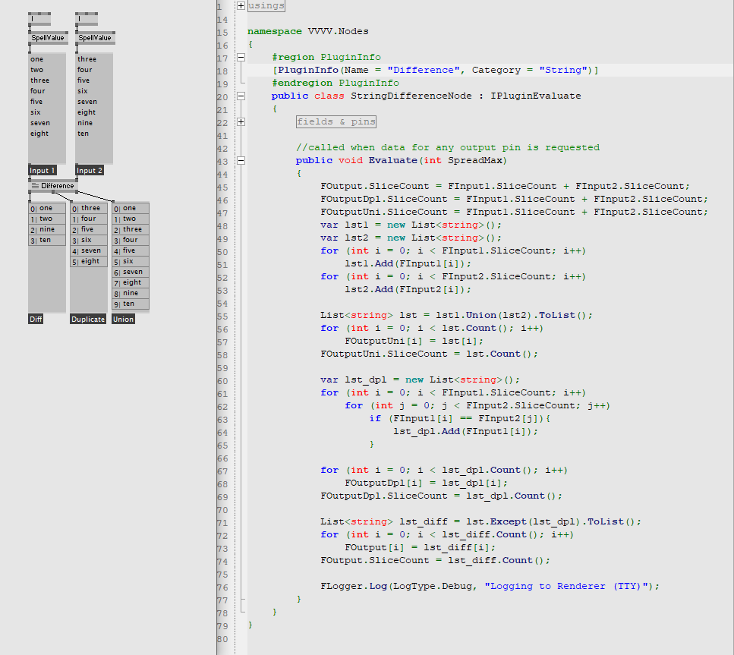This screenshot has width=734, height=655.
Task: Click the 'Diff' output label
Action: 36,319
